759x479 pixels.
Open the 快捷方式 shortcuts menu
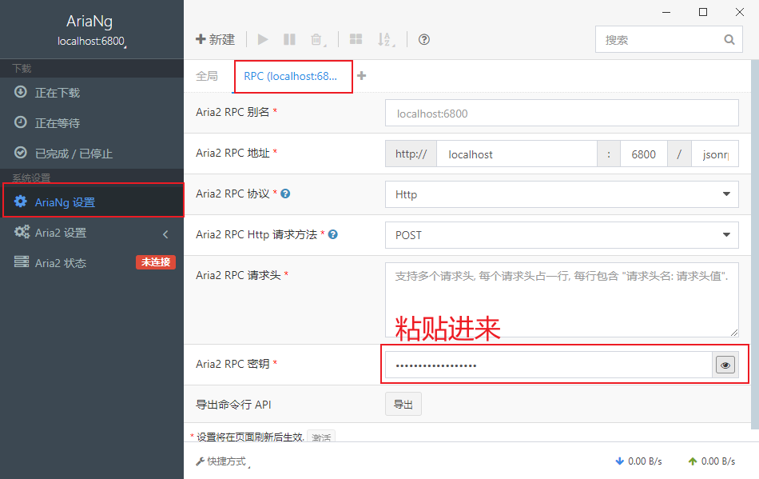click(x=223, y=461)
